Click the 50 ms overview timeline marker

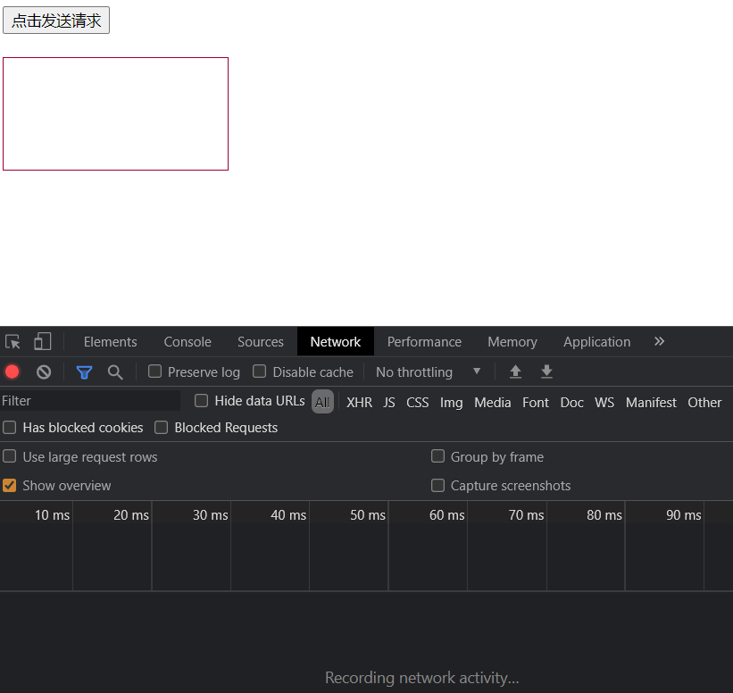pyautogui.click(x=368, y=515)
